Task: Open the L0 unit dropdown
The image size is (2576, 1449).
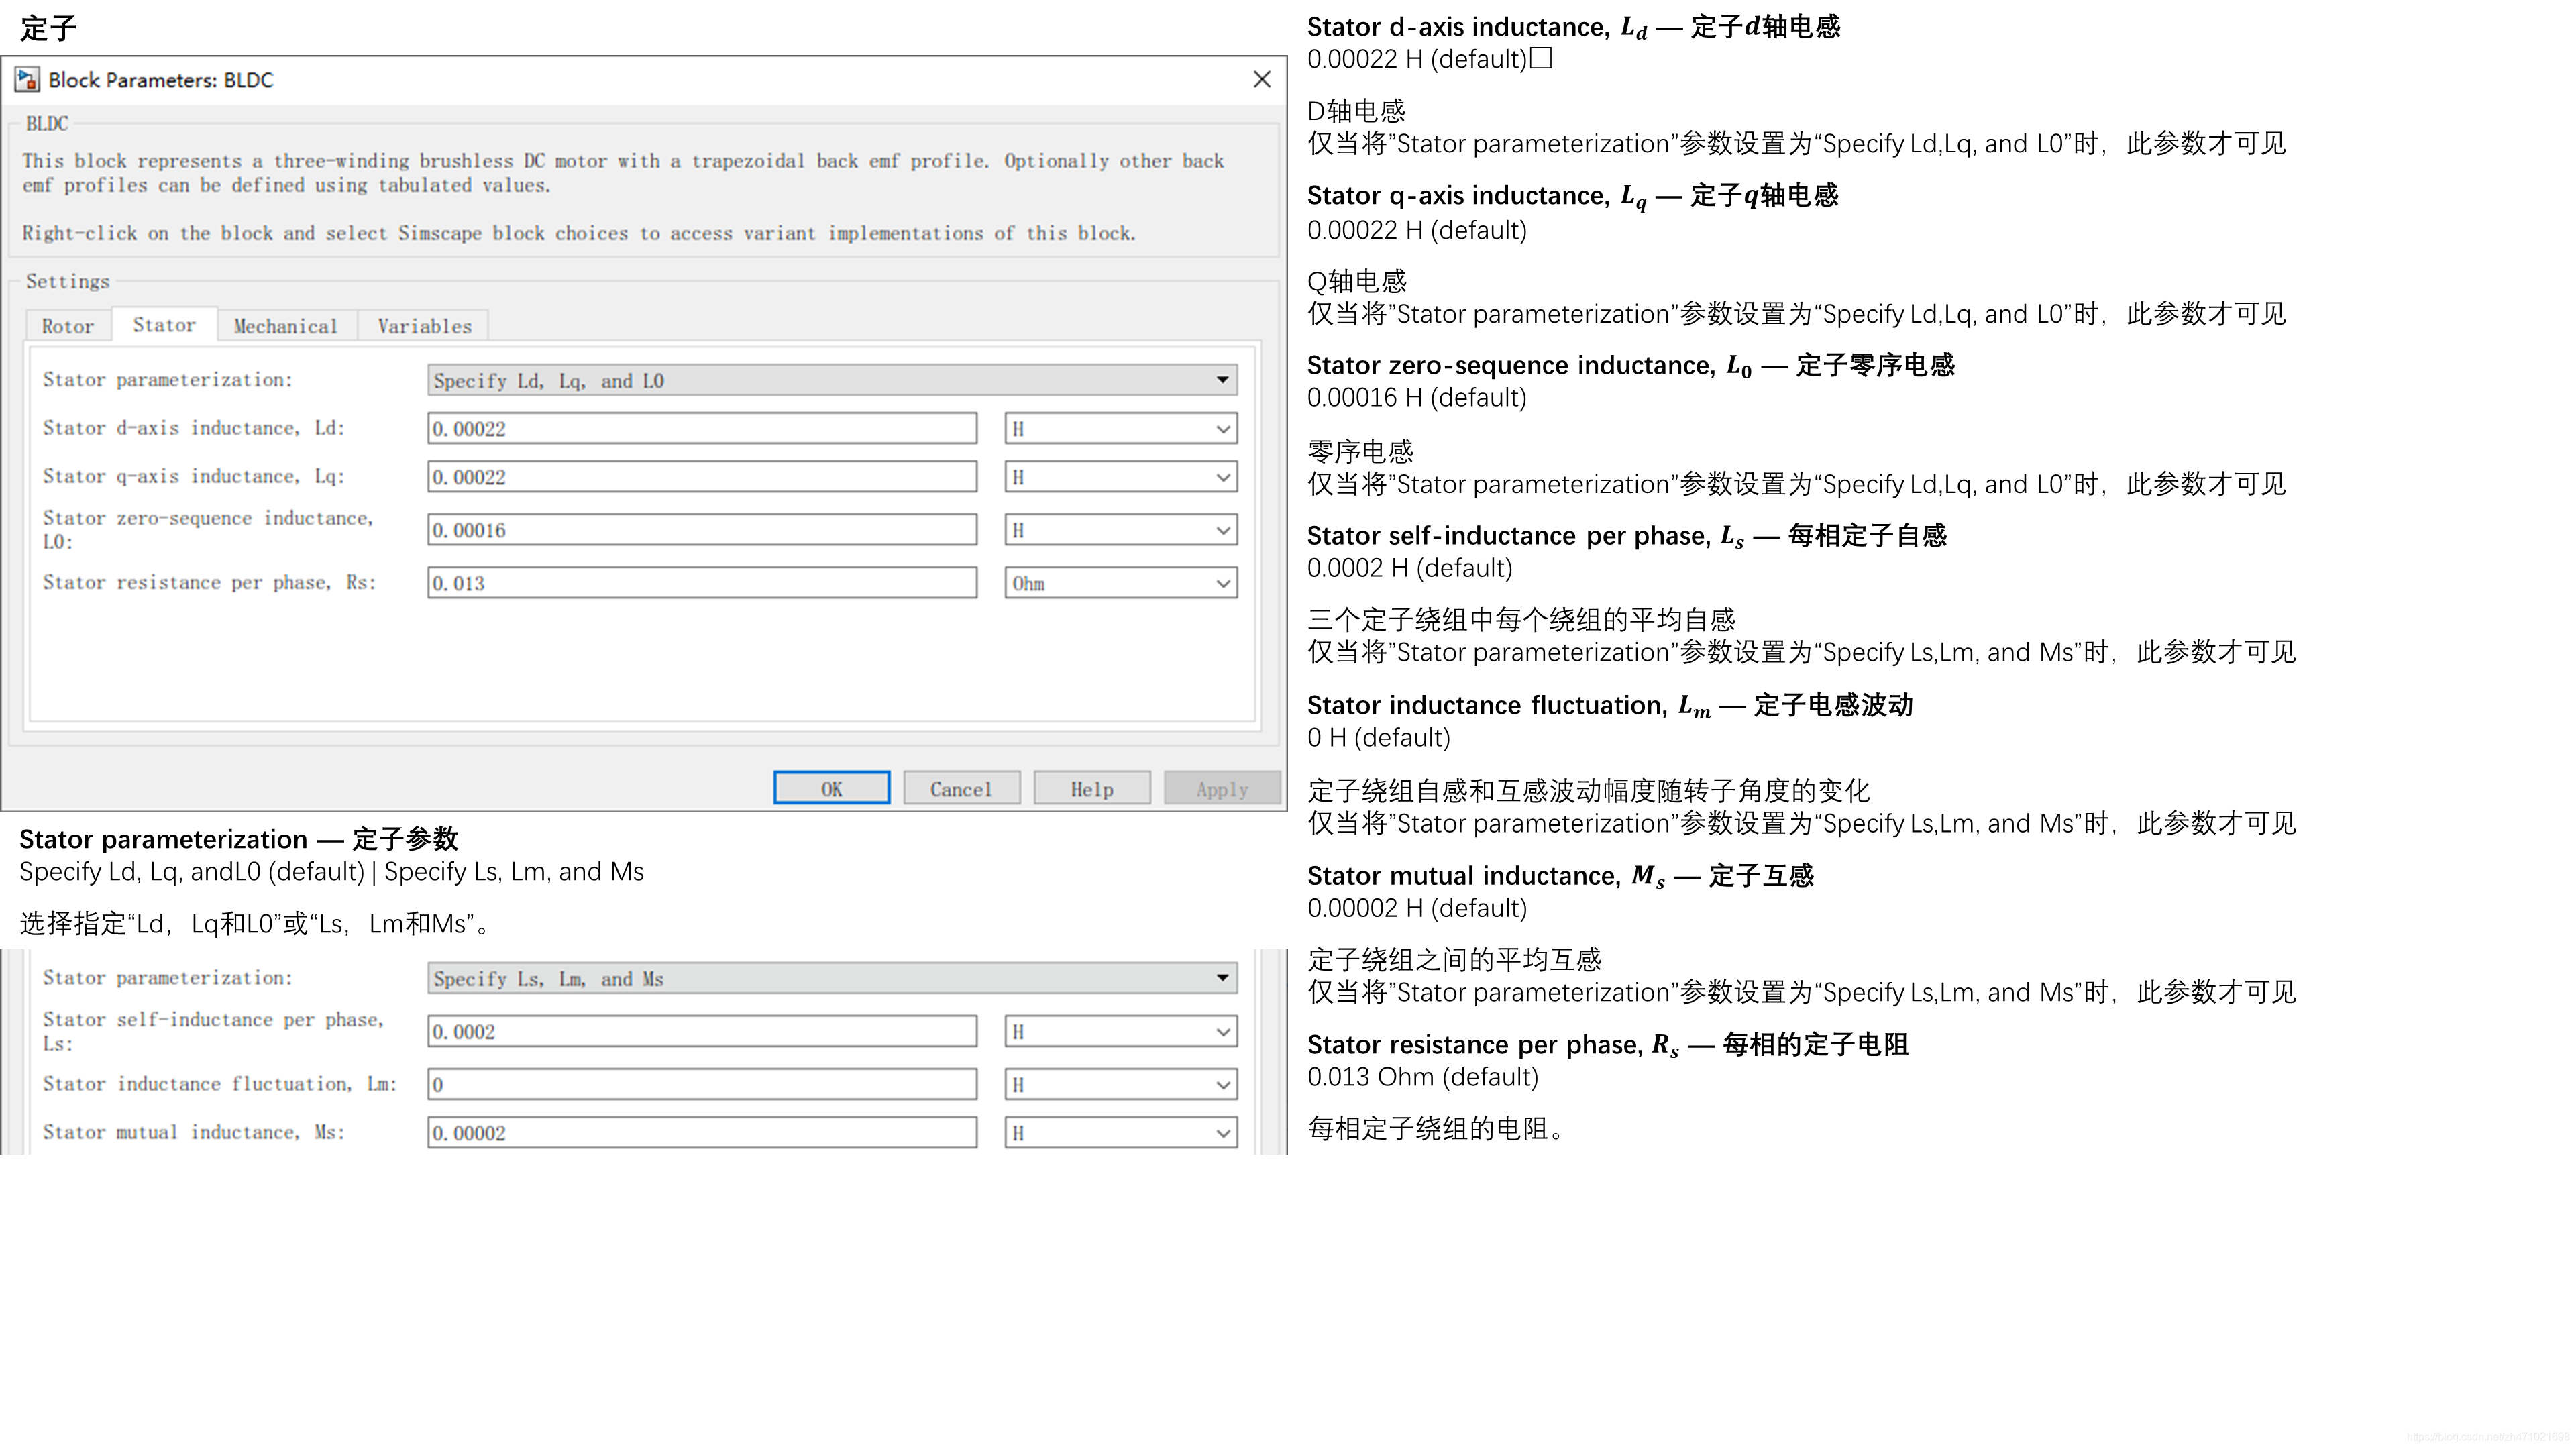Action: pyautogui.click(x=1121, y=530)
